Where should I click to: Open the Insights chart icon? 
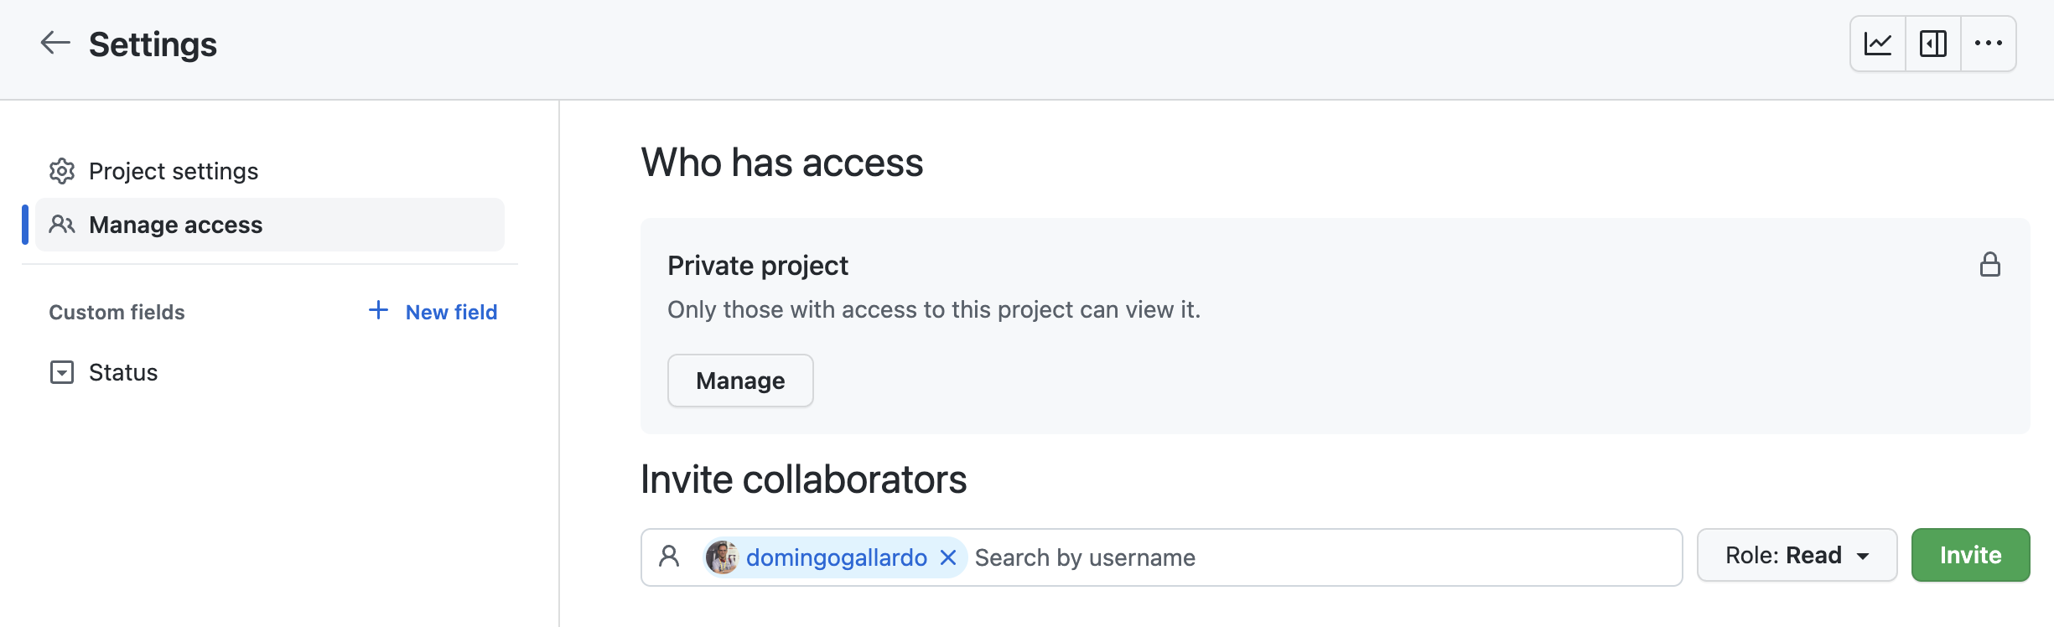(x=1878, y=44)
